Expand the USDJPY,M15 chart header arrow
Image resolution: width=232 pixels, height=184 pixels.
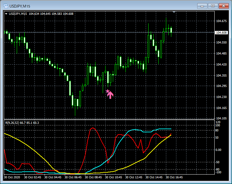(6, 14)
